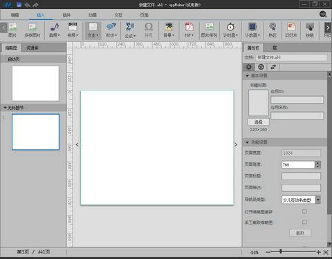Screen dimensions: 332x259
Task: Open the gear settings properties tab
Action: pos(249,67)
